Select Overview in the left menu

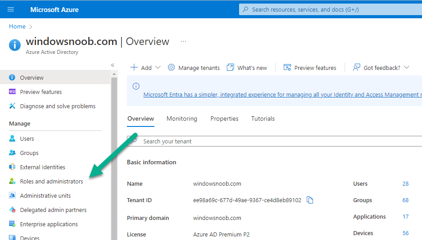click(x=55, y=77)
